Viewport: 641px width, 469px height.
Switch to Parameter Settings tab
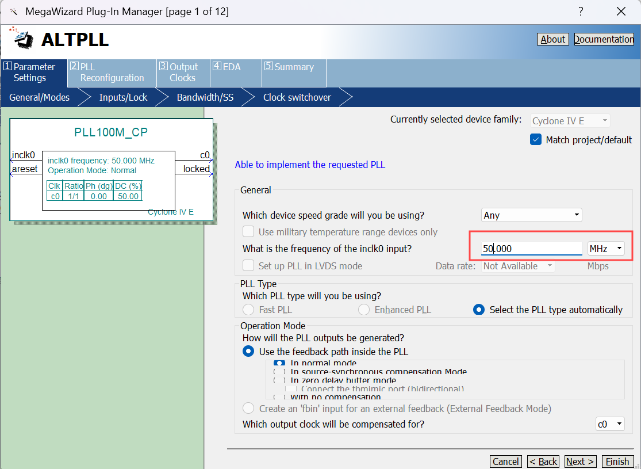(x=34, y=73)
